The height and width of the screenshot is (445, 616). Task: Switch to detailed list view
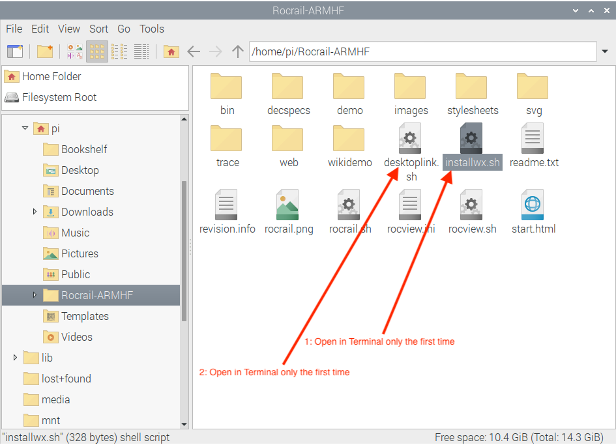click(141, 51)
